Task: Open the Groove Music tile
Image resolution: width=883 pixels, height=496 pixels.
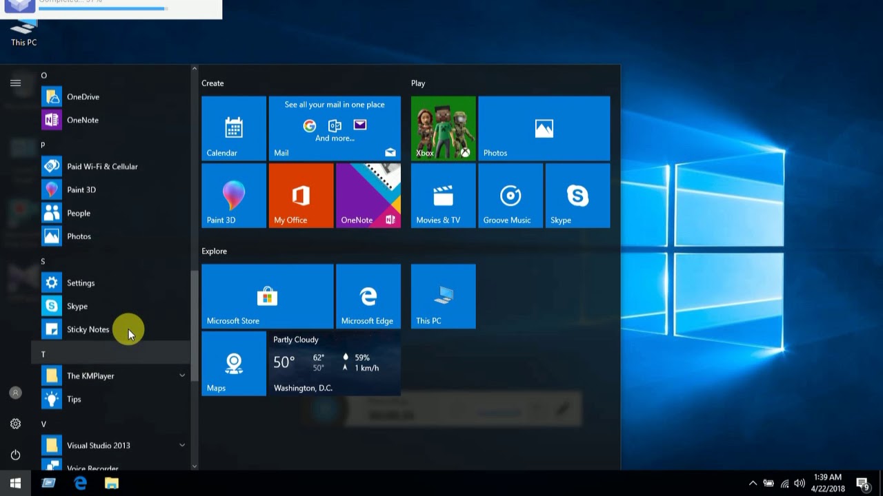Action: click(510, 196)
